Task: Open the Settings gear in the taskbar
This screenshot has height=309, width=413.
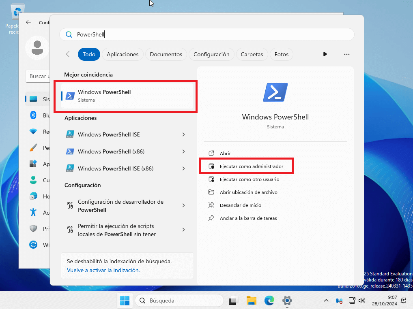Action: [287, 300]
